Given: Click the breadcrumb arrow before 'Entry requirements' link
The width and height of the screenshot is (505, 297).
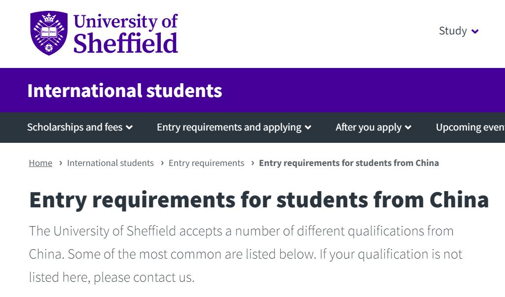Looking at the screenshot, I should point(162,163).
